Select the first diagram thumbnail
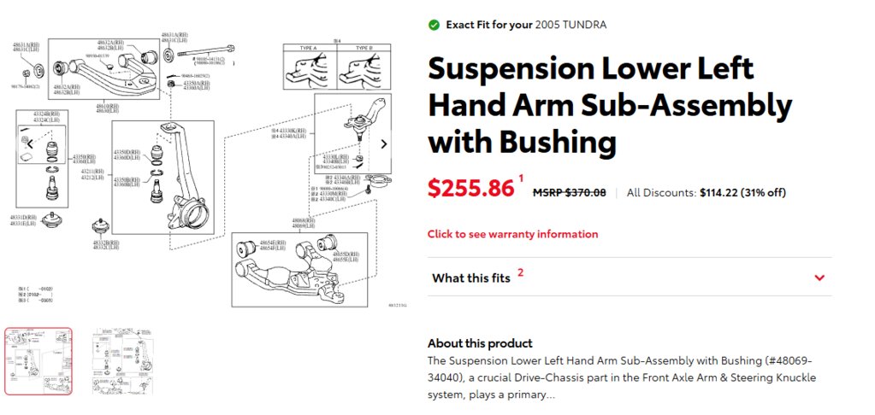The height and width of the screenshot is (415, 875). click(x=38, y=361)
